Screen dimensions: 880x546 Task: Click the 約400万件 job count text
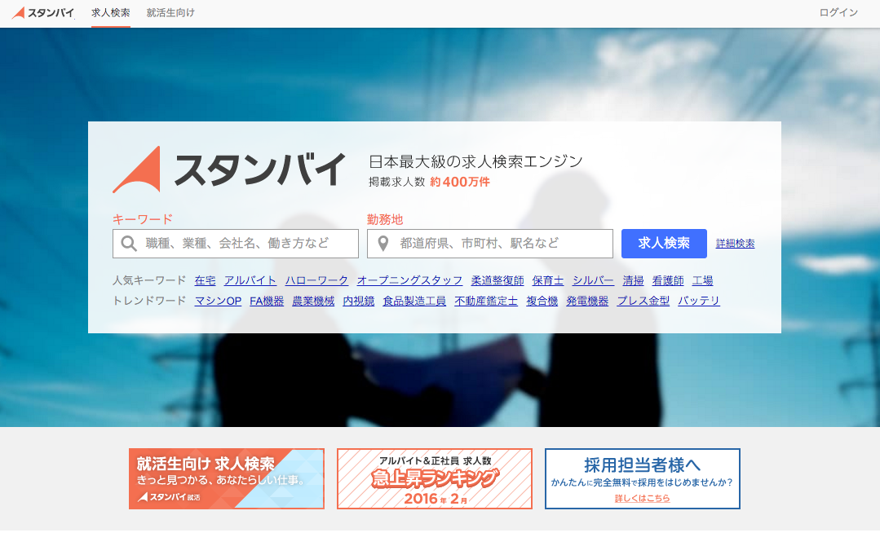click(460, 183)
